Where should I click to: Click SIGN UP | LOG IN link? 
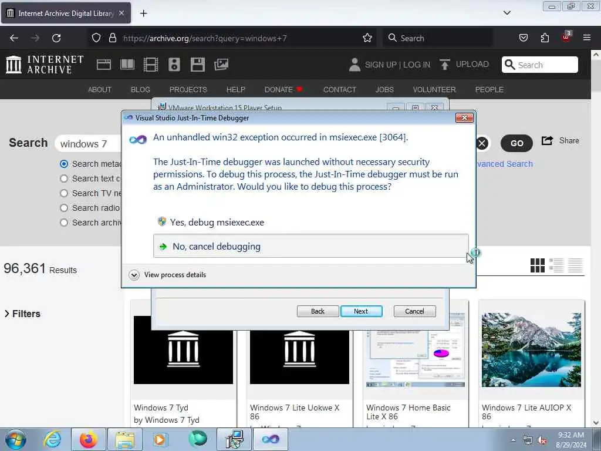tap(397, 65)
